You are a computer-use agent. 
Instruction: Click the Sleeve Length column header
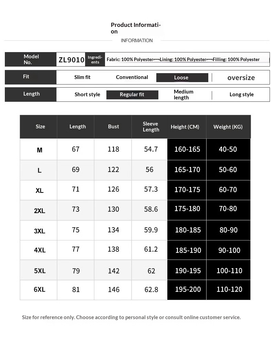[x=151, y=127]
